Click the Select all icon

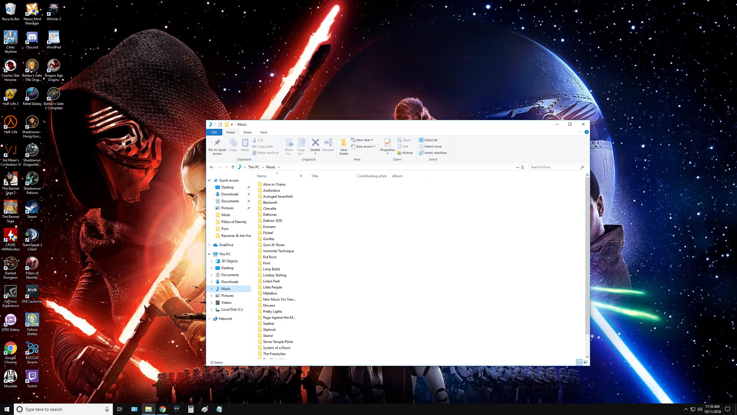[421, 140]
